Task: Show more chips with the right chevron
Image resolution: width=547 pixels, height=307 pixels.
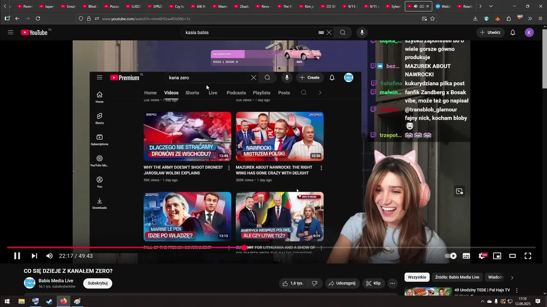Action: click(x=512, y=278)
